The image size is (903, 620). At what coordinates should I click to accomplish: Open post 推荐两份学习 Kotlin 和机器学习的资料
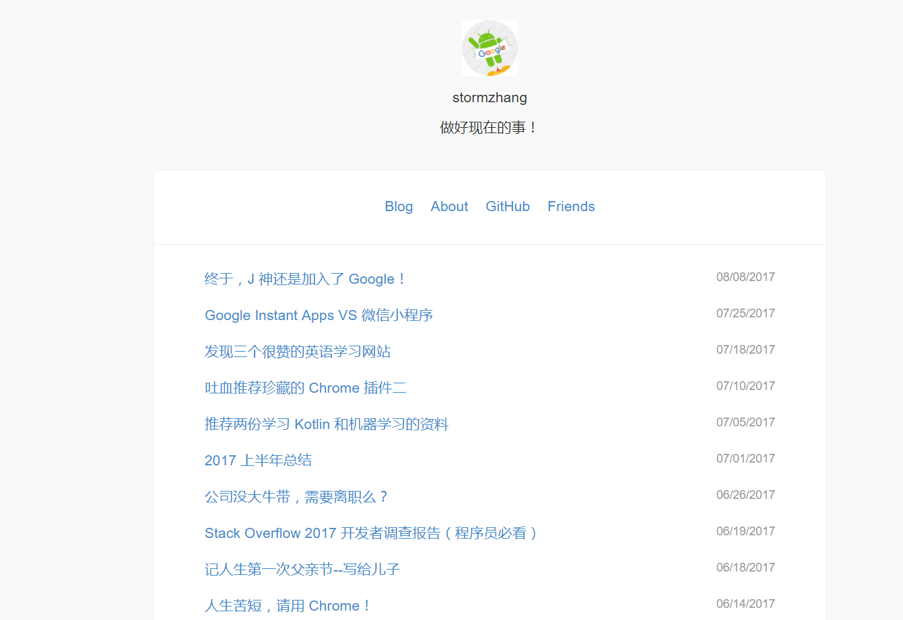pyautogui.click(x=327, y=424)
